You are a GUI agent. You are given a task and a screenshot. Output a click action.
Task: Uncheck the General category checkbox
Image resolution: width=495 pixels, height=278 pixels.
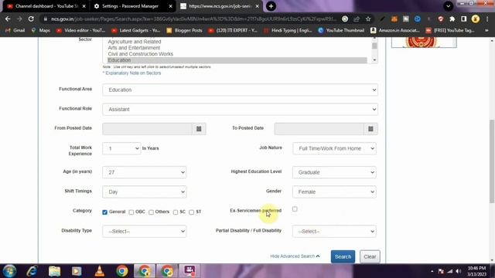point(105,212)
